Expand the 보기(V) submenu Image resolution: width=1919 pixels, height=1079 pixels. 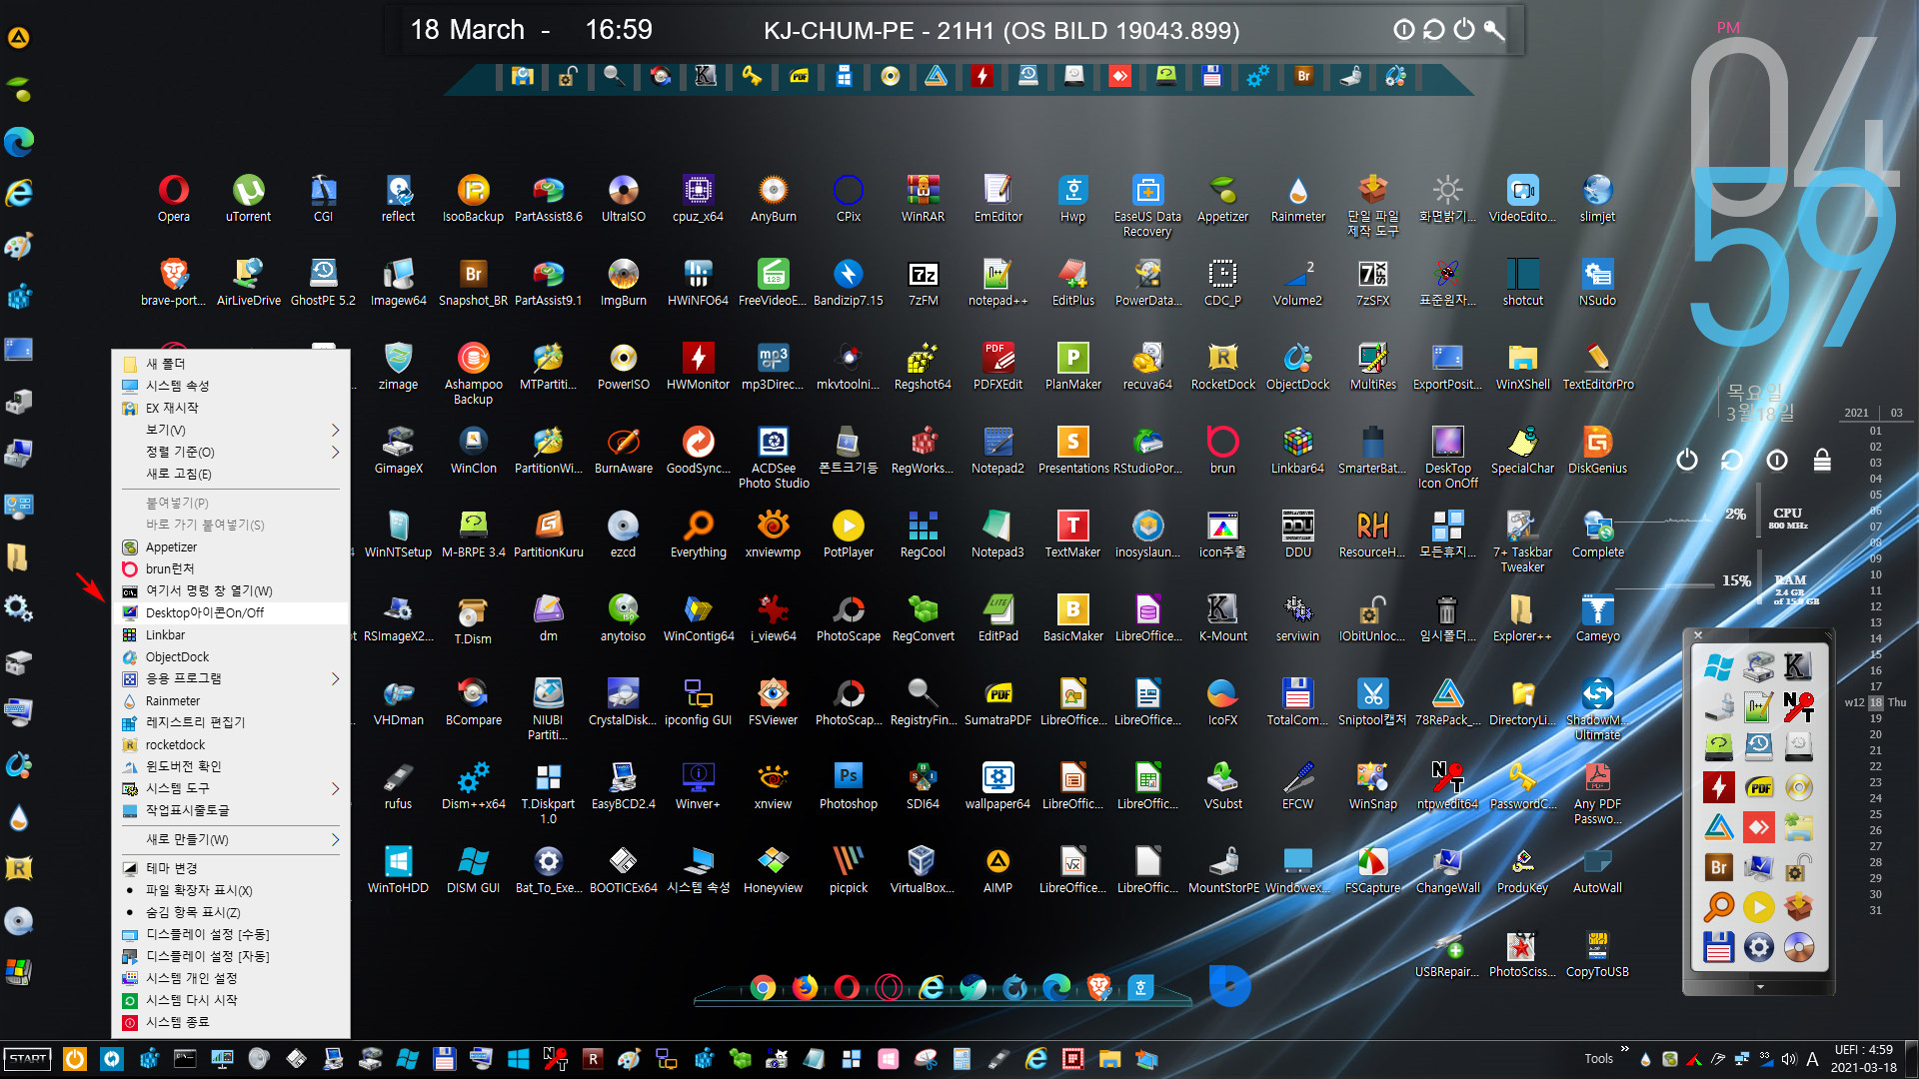(x=231, y=430)
